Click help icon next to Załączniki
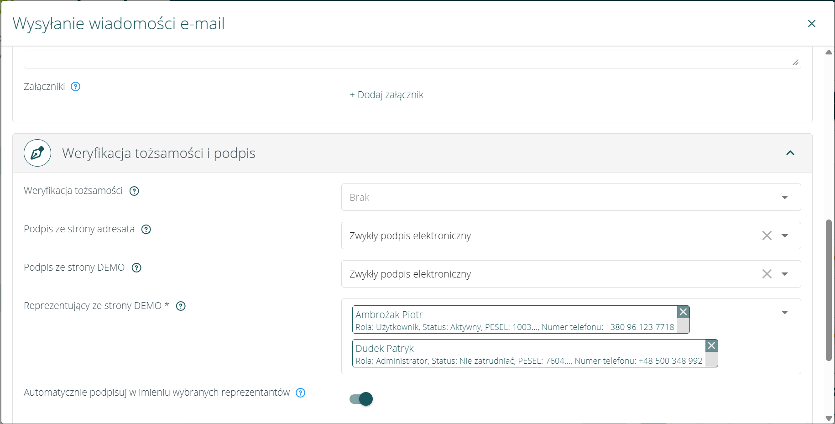 pyautogui.click(x=76, y=87)
